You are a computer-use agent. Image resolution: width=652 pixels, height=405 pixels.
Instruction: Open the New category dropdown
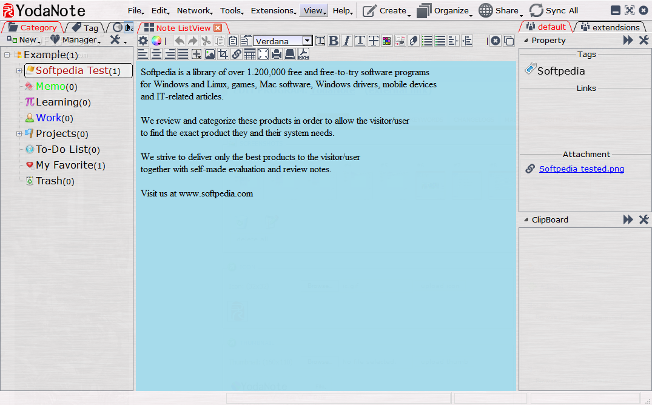coord(24,40)
